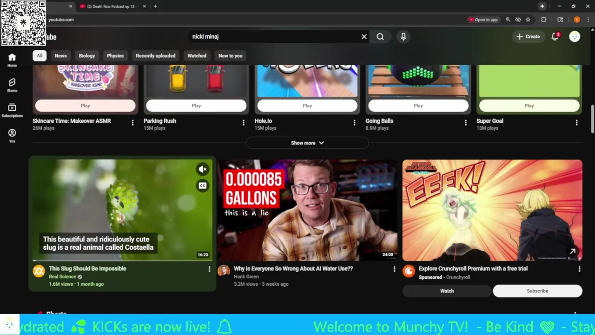The height and width of the screenshot is (335, 595).
Task: Select the Biology filter chip
Action: (86, 56)
